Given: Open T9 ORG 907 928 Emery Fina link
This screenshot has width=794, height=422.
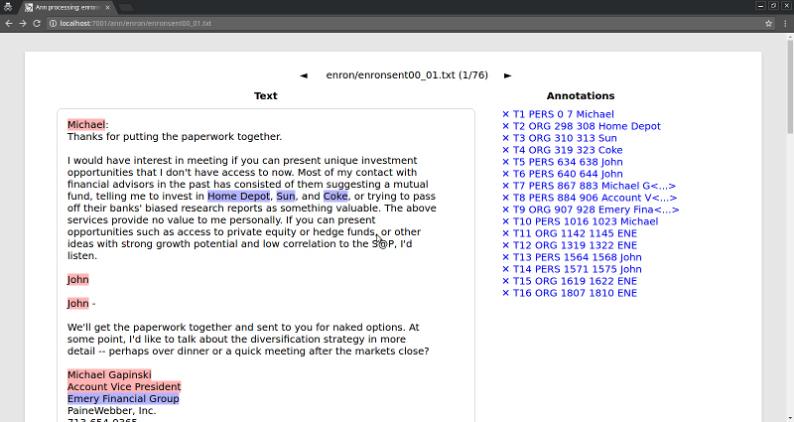Looking at the screenshot, I should [596, 210].
